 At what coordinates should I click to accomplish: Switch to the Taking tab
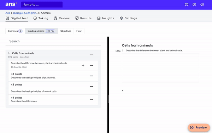point(41,18)
